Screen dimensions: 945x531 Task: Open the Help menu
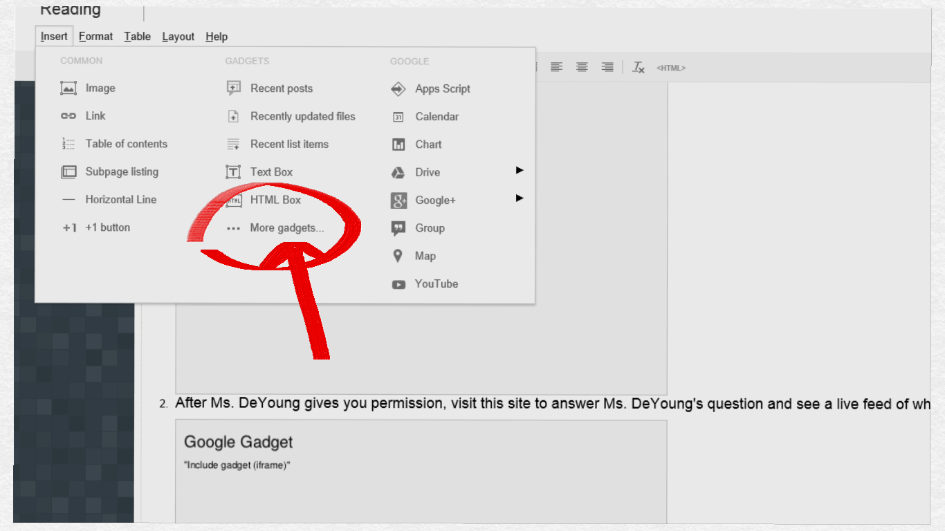click(x=217, y=37)
